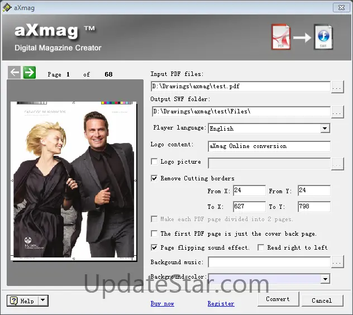This screenshot has height=315, width=353.
Task: Disable Page flipping sound effect
Action: coord(154,247)
